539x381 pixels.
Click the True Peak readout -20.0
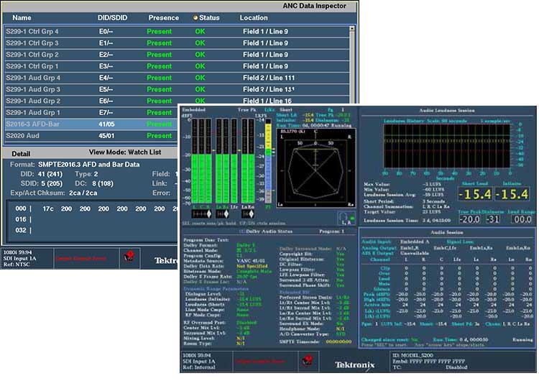pos(469,219)
